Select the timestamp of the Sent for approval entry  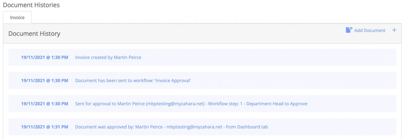click(x=45, y=104)
